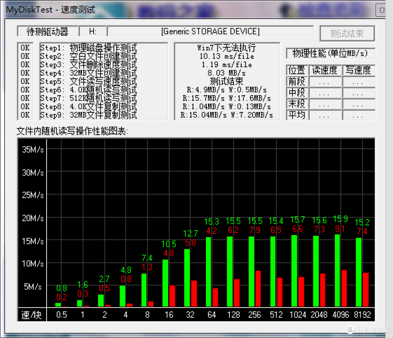This screenshot has width=393, height=338.
Task: Click the Win7下无法执行 result line
Action: (227, 48)
